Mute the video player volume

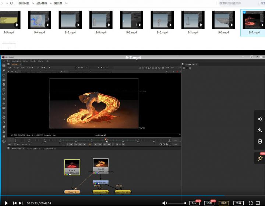tap(165, 203)
